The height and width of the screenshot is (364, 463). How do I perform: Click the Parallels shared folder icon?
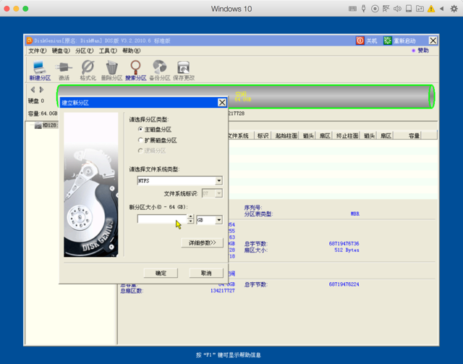coord(420,9)
